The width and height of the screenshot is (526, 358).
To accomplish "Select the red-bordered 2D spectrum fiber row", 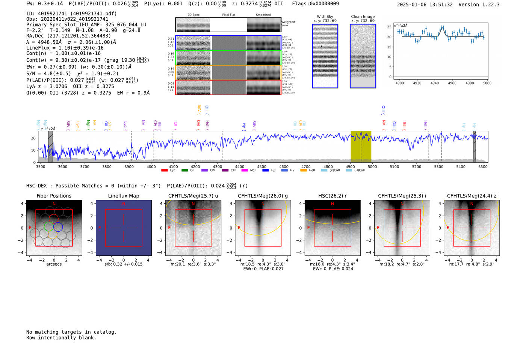I will tap(228, 87).
